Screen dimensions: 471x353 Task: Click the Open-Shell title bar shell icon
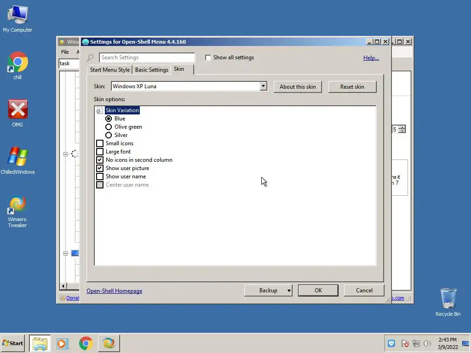(85, 42)
